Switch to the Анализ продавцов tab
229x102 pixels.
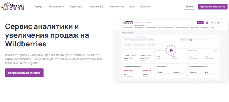pyautogui.click(x=151, y=27)
